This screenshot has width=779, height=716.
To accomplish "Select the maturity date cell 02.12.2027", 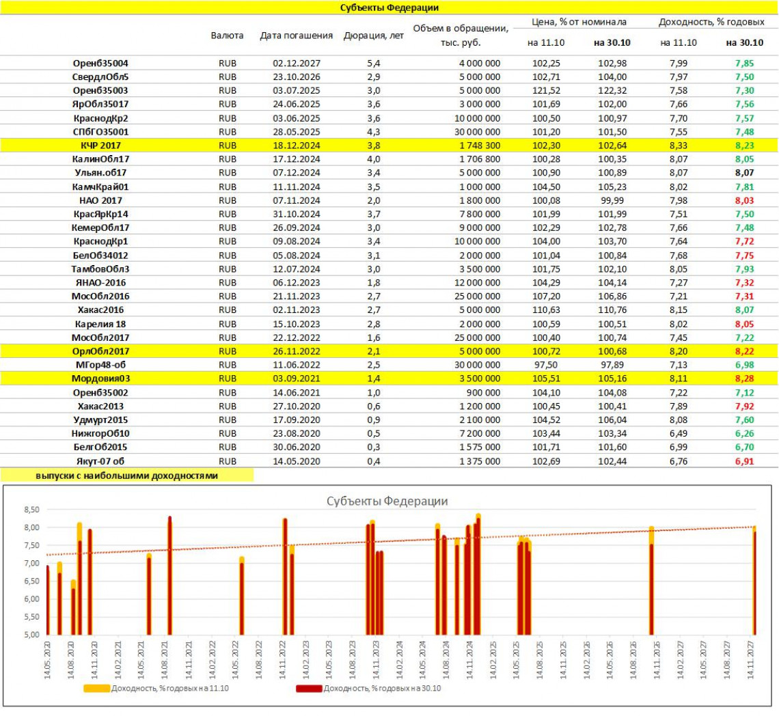I will tap(297, 63).
